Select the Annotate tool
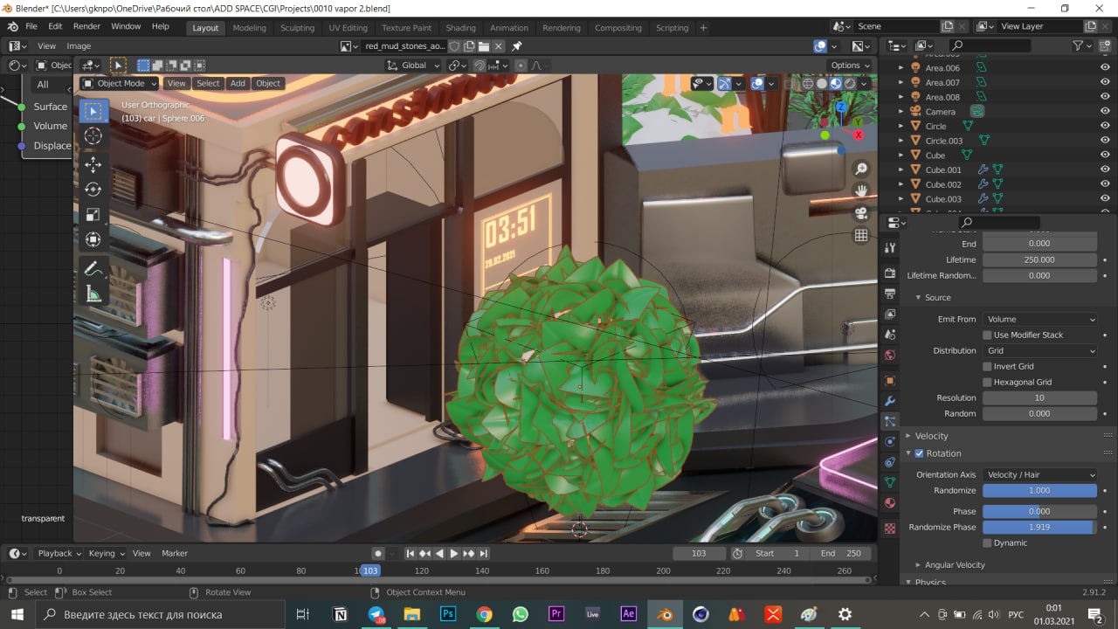The height and width of the screenshot is (629, 1118). click(93, 270)
